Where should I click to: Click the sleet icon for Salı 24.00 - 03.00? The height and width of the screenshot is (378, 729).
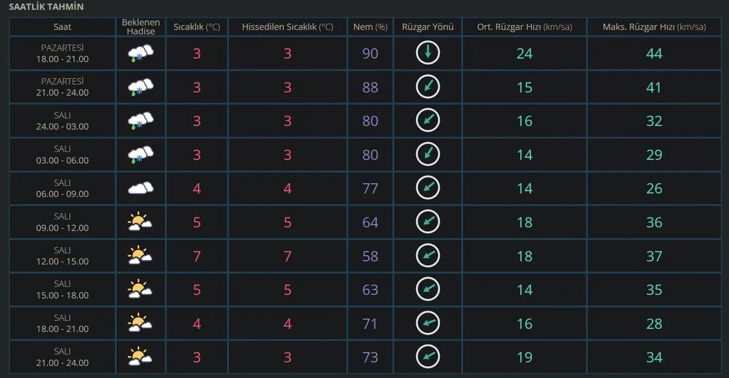pyautogui.click(x=140, y=121)
